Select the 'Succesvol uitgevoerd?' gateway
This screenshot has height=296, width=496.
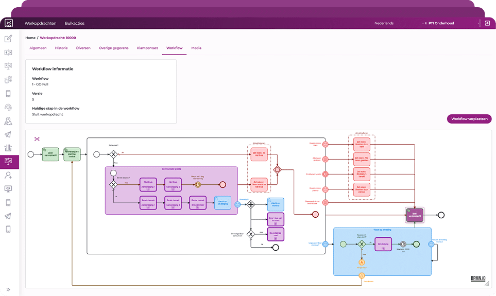(362, 244)
